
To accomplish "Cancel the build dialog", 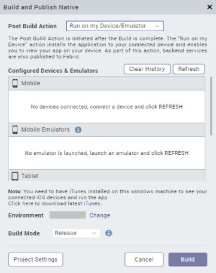I will [x=144, y=259].
